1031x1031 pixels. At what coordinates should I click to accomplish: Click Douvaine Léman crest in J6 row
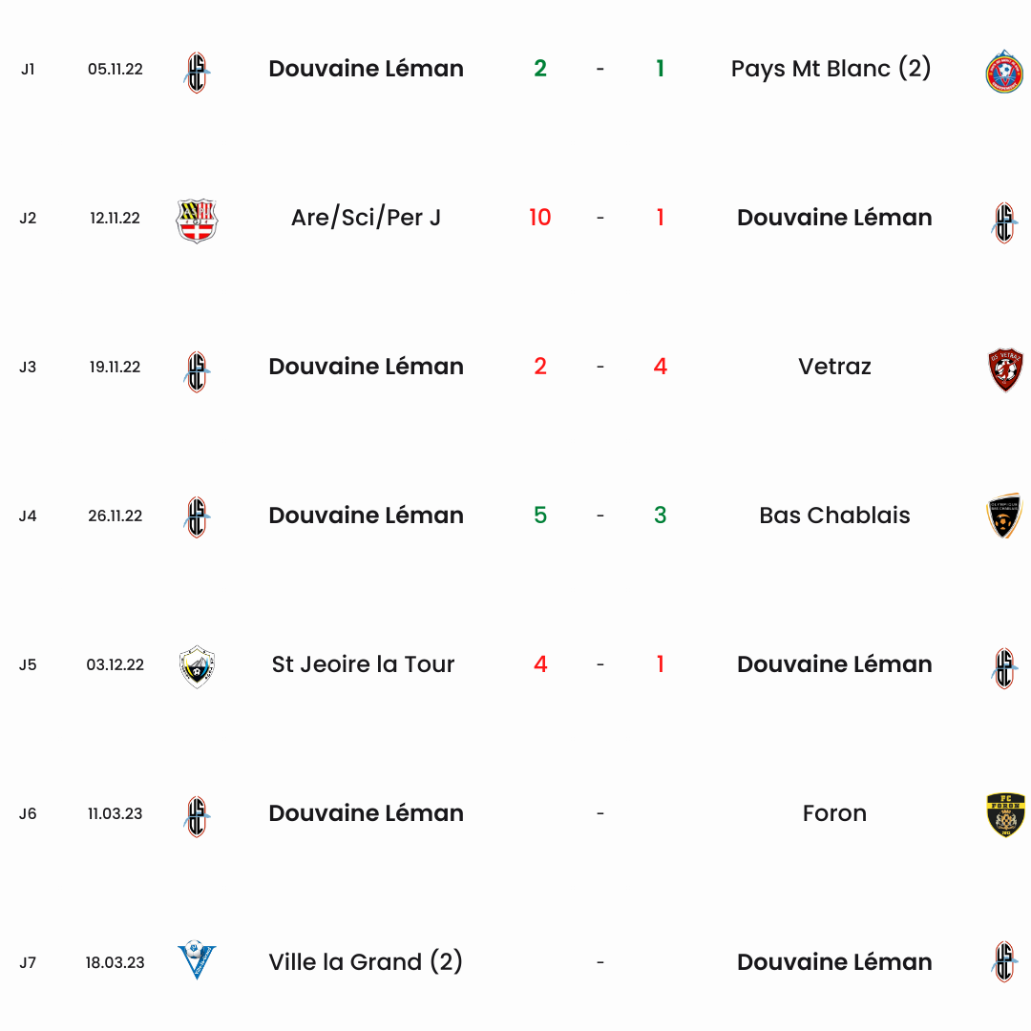click(x=197, y=816)
